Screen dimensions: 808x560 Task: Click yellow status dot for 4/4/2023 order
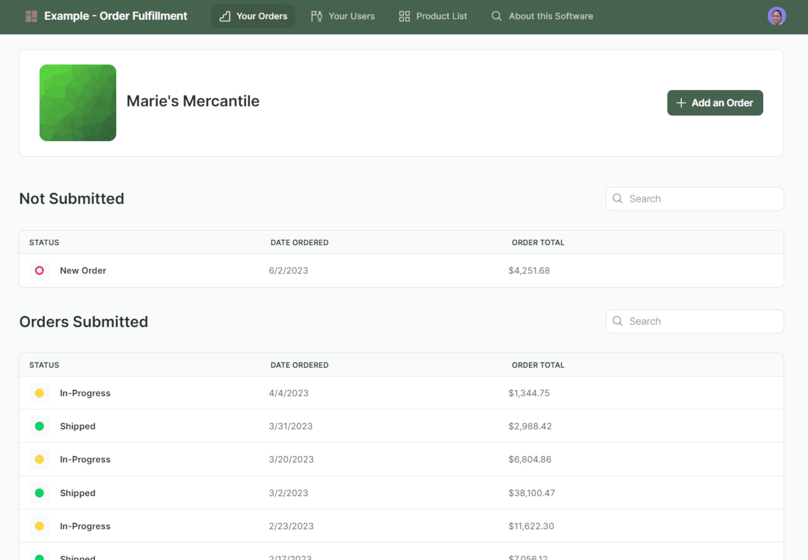pos(39,393)
